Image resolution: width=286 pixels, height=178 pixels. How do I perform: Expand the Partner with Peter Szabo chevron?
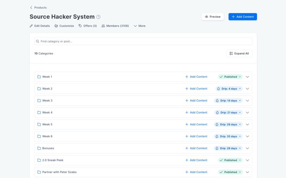pyautogui.click(x=247, y=172)
